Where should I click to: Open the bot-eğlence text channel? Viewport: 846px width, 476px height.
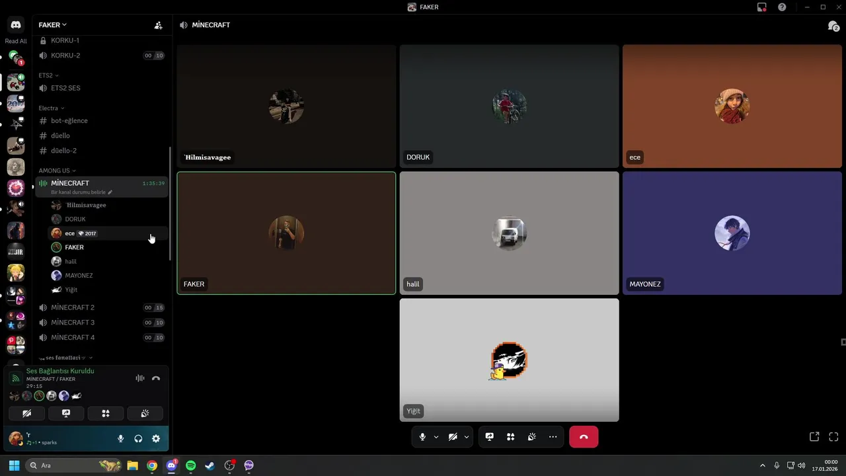click(x=100, y=120)
